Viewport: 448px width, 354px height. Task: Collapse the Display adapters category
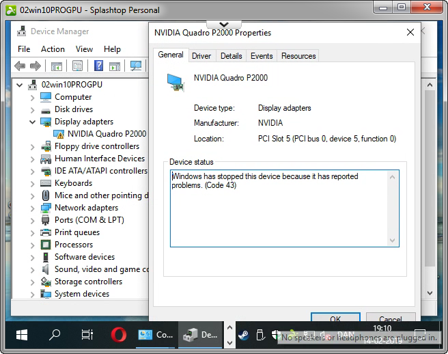point(32,122)
